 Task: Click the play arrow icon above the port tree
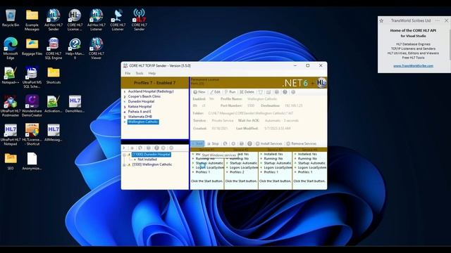(x=124, y=148)
